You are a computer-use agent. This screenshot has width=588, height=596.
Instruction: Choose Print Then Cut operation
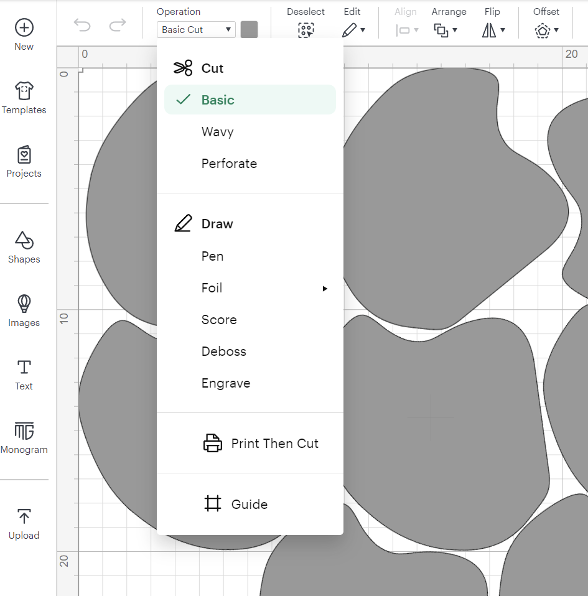[274, 444]
